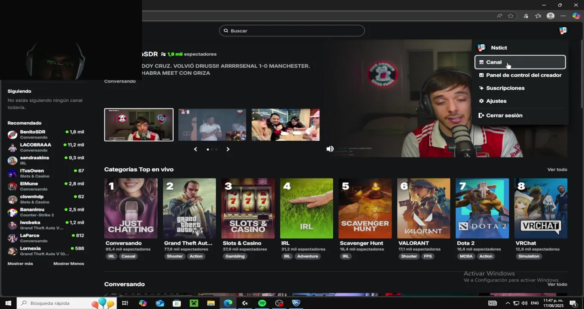Open the green IRL category cover
Viewport: 584px width, 309px height.
[307, 208]
